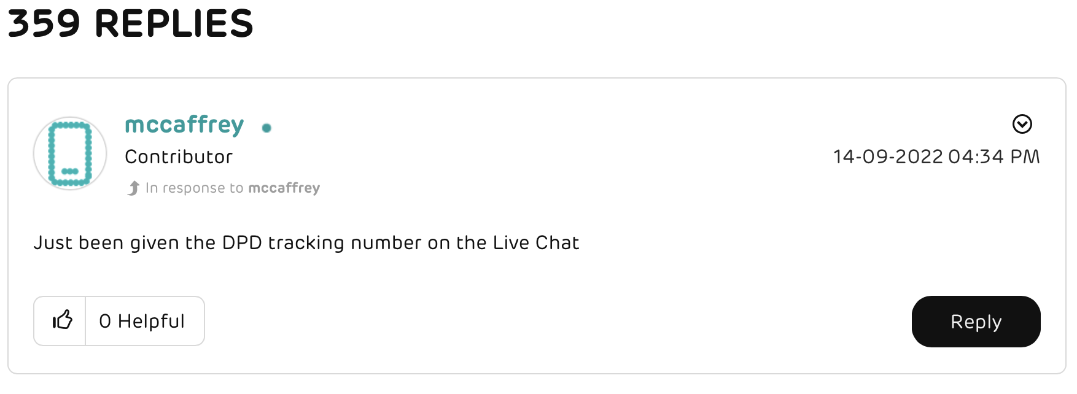
Task: Click the 04:34 PM post time
Action: [x=994, y=156]
